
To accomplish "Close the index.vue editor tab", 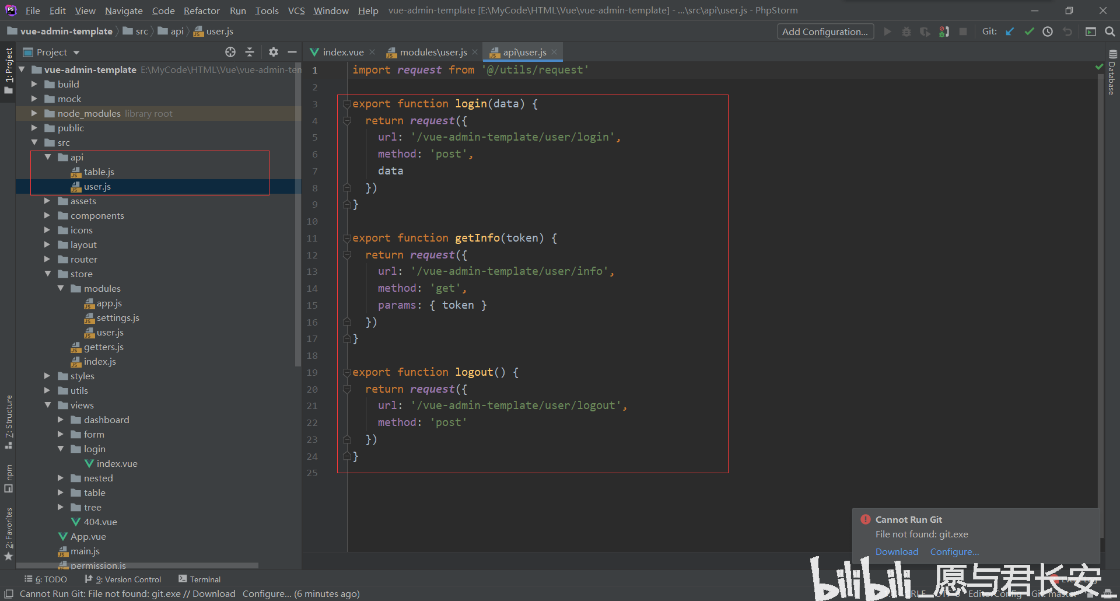I will click(372, 52).
